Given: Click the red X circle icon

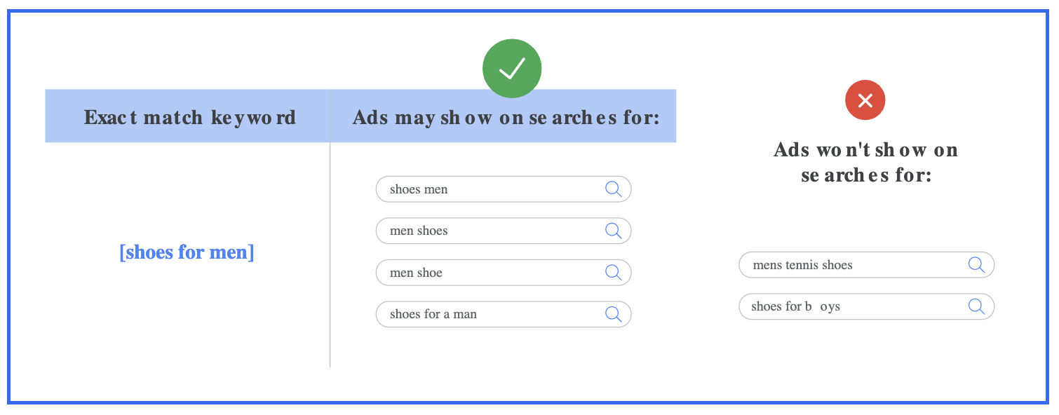Looking at the screenshot, I should pos(865,100).
